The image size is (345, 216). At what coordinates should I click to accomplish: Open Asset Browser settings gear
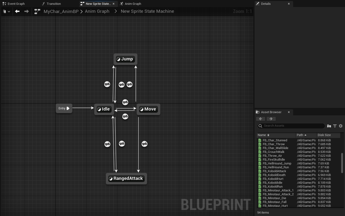(341, 126)
